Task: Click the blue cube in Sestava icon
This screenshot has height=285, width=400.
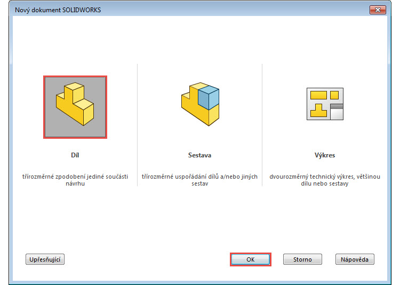Action: click(x=209, y=97)
